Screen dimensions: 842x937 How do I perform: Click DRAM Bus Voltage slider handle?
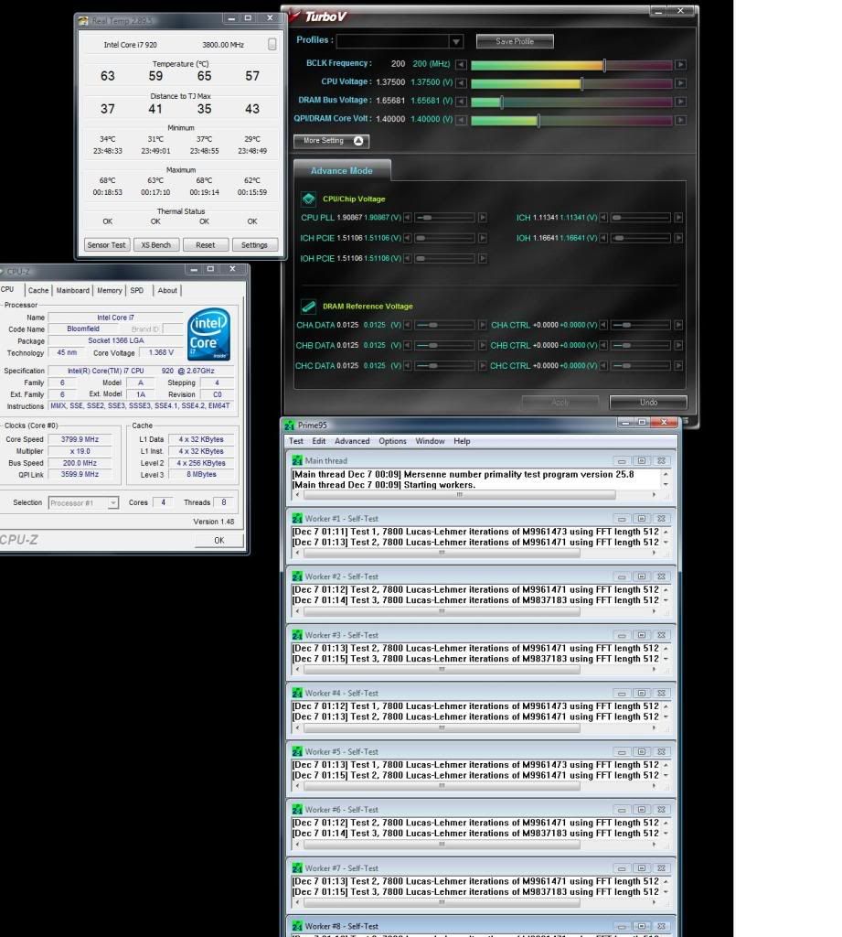tap(502, 102)
